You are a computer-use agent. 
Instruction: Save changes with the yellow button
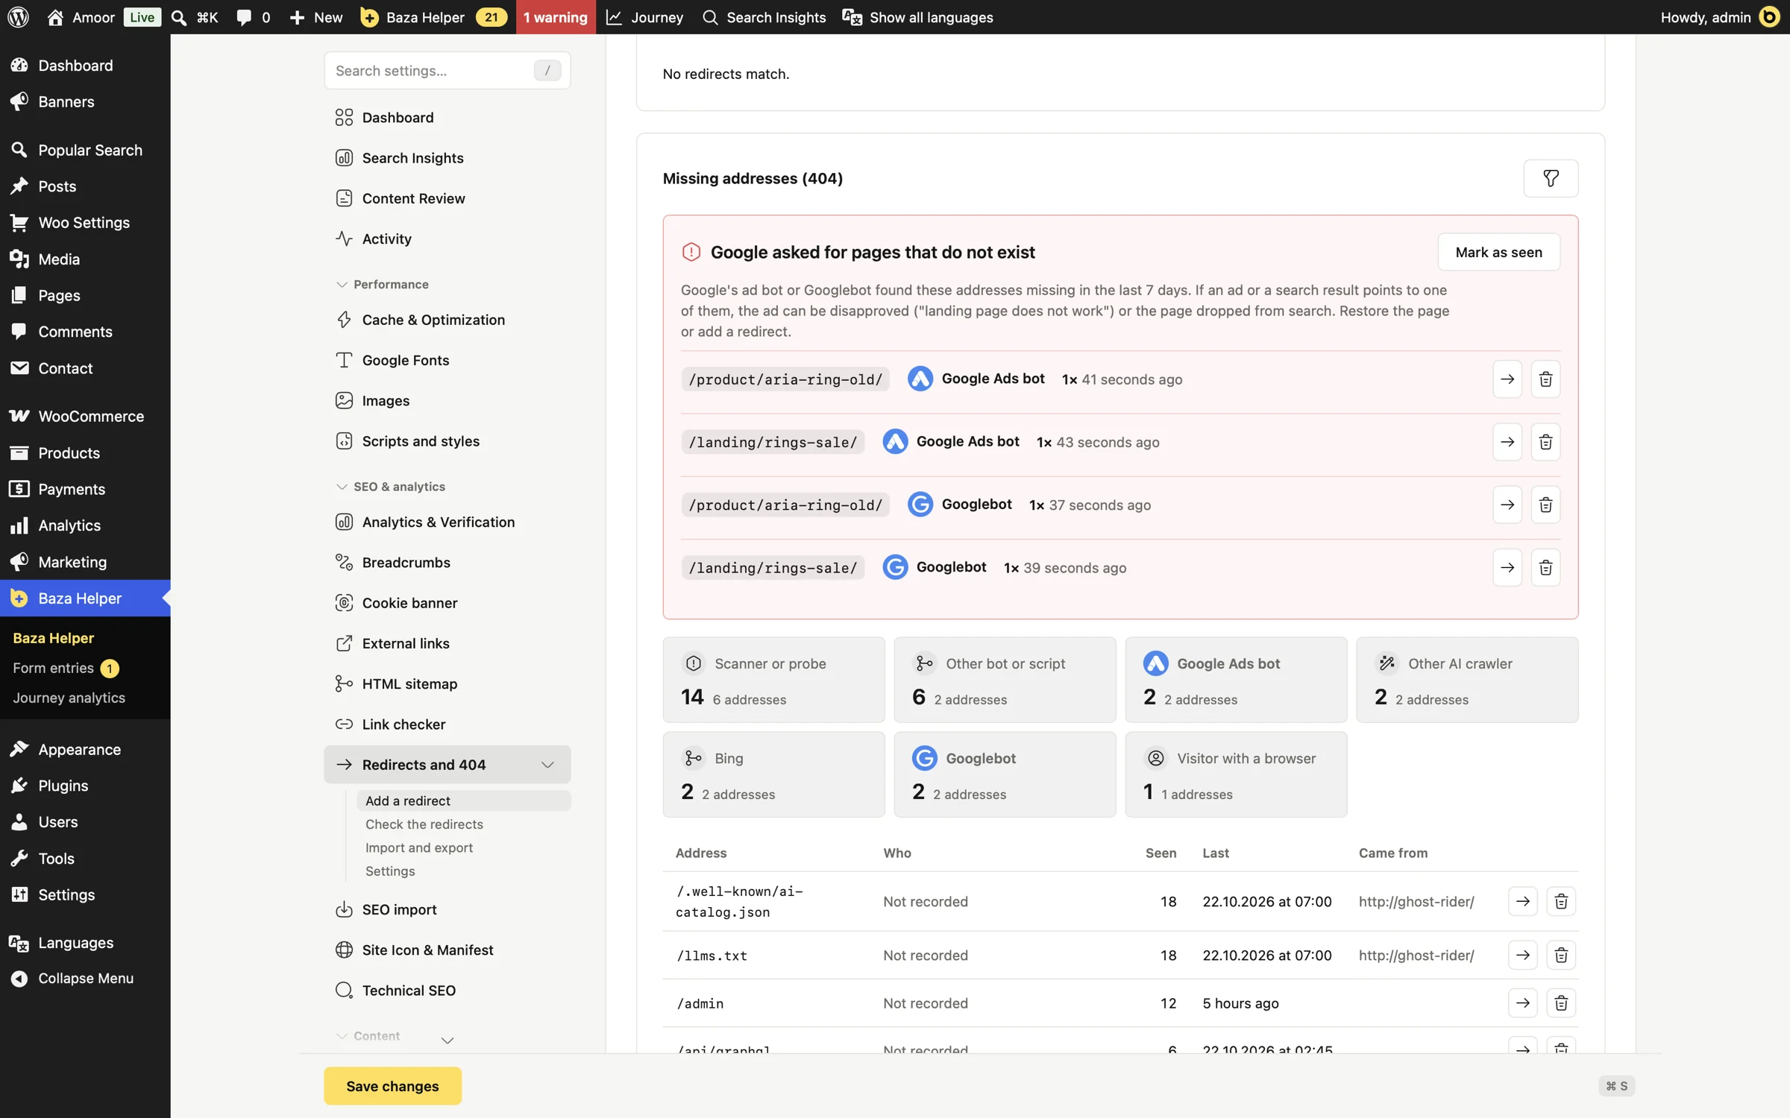[392, 1086]
